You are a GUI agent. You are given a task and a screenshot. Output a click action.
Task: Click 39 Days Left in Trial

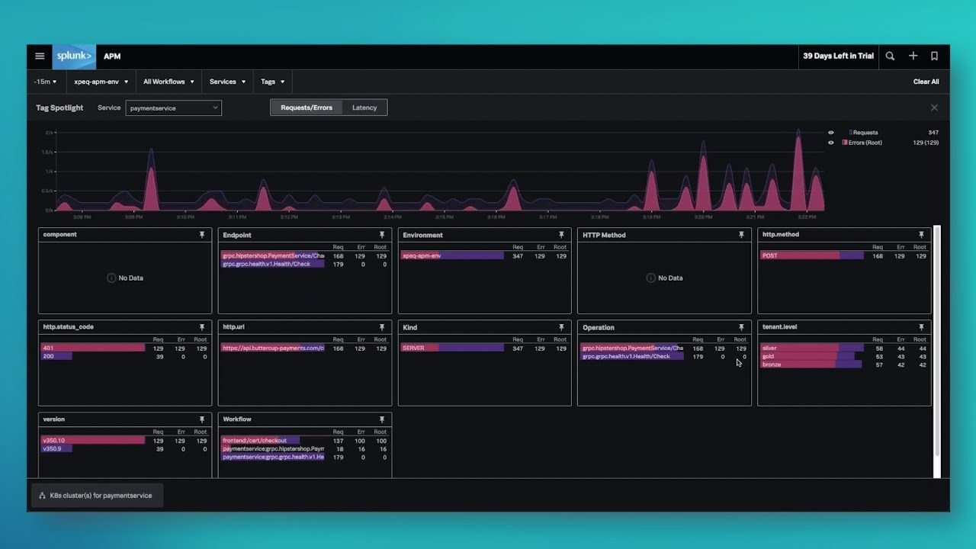pyautogui.click(x=838, y=56)
